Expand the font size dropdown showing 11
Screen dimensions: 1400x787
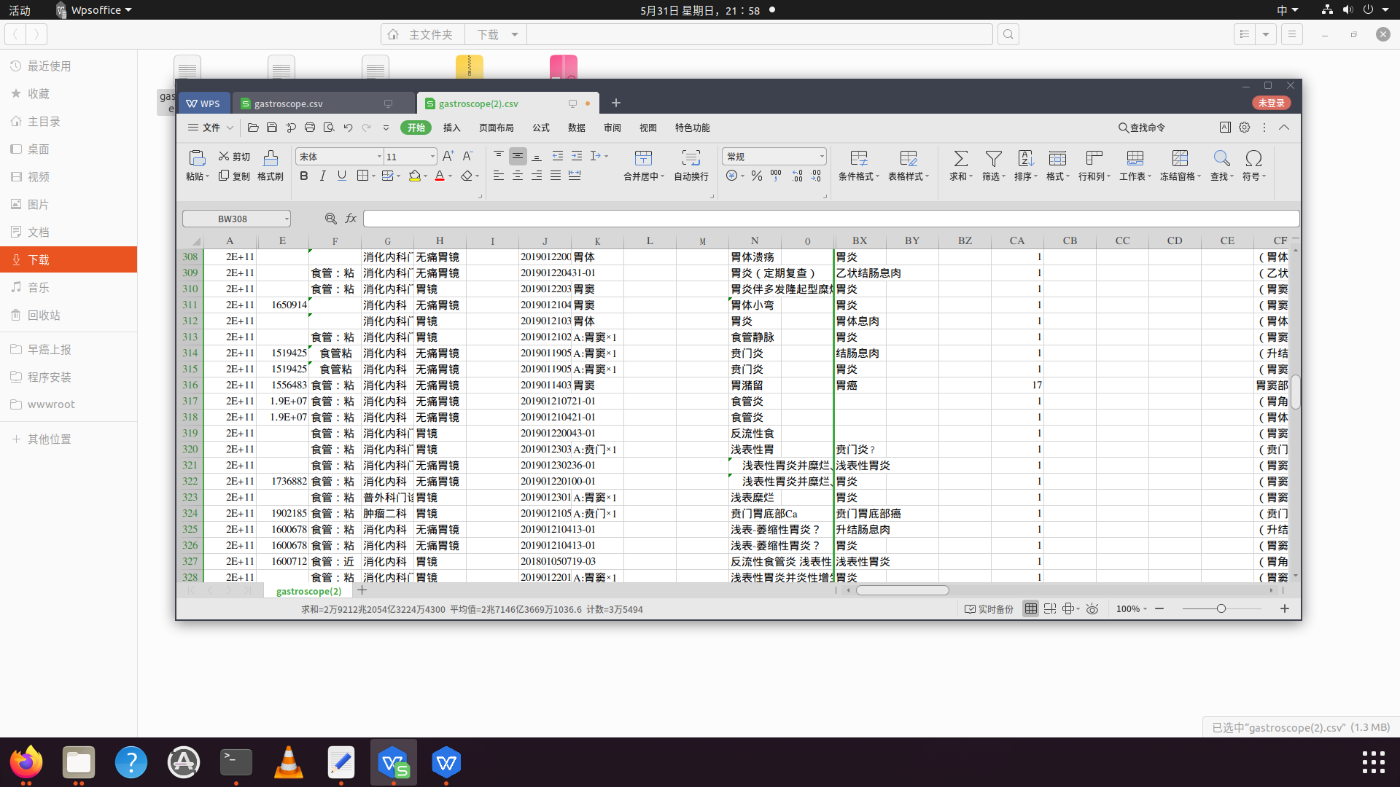point(432,156)
